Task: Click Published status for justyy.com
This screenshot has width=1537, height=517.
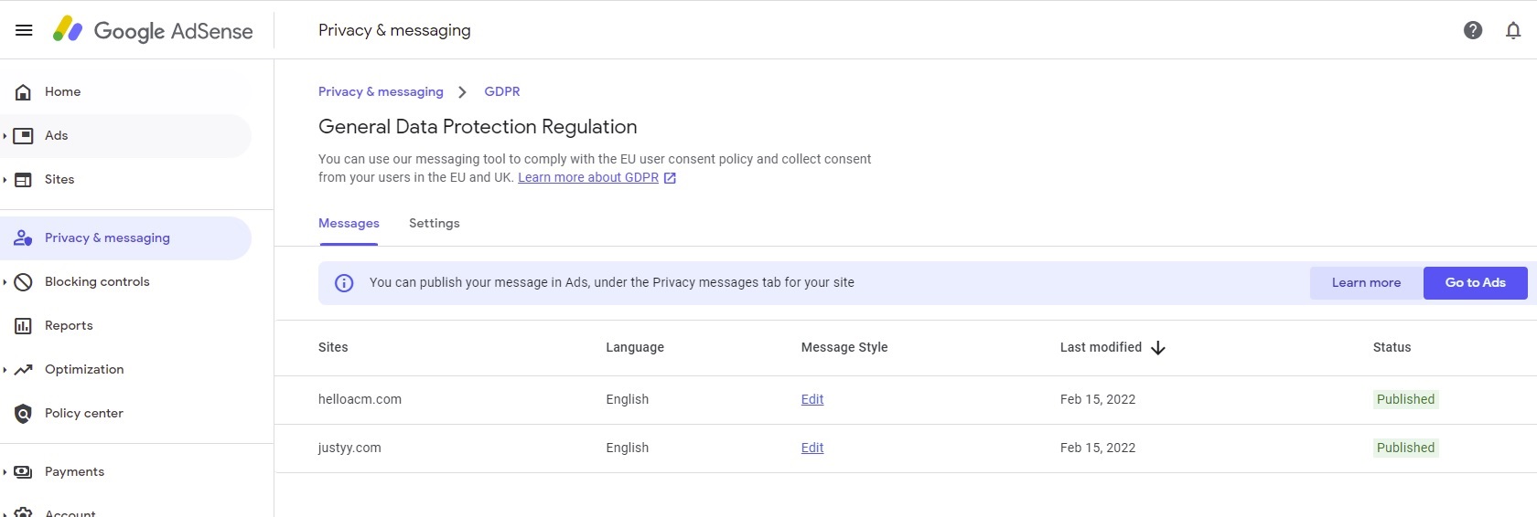Action: tap(1405, 448)
